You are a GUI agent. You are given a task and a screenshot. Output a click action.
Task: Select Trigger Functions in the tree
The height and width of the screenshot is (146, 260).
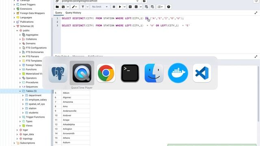click(x=35, y=117)
